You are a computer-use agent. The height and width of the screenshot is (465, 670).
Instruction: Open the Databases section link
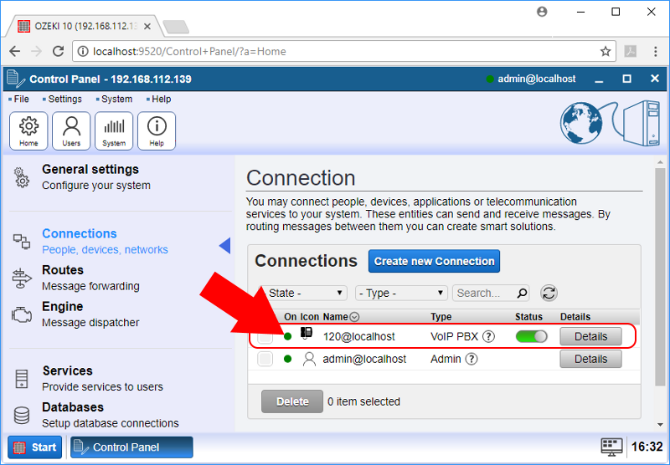pyautogui.click(x=111, y=415)
